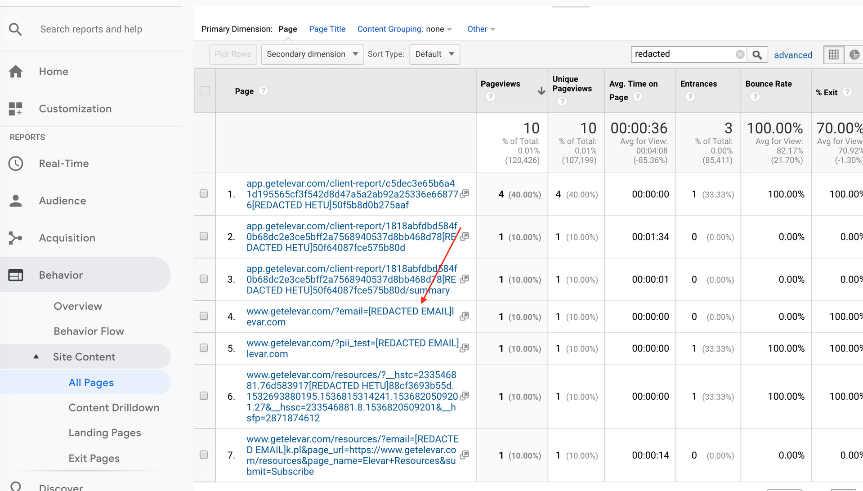Viewport: 863px width, 491px height.
Task: Sort table by Entrances header
Action: coord(698,84)
